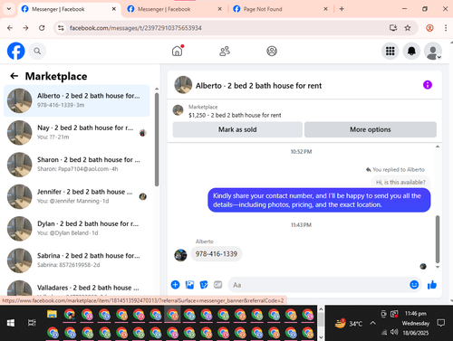Open the Facebook home logo
This screenshot has width=453, height=341.
tap(15, 51)
